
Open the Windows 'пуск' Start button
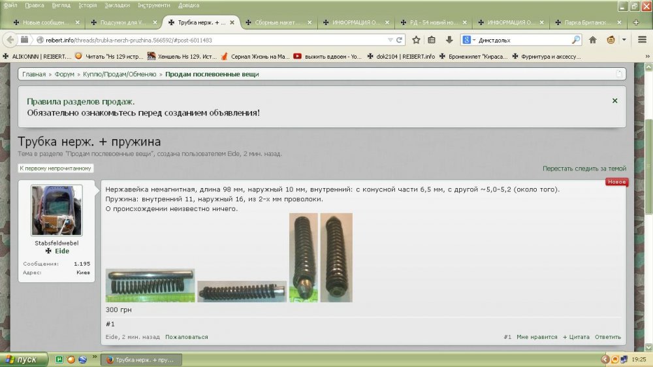click(22, 360)
